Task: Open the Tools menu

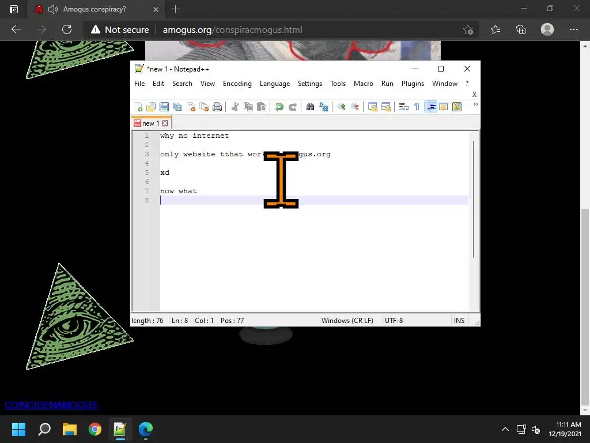Action: (x=338, y=84)
